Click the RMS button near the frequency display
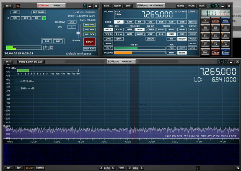 click(x=192, y=12)
